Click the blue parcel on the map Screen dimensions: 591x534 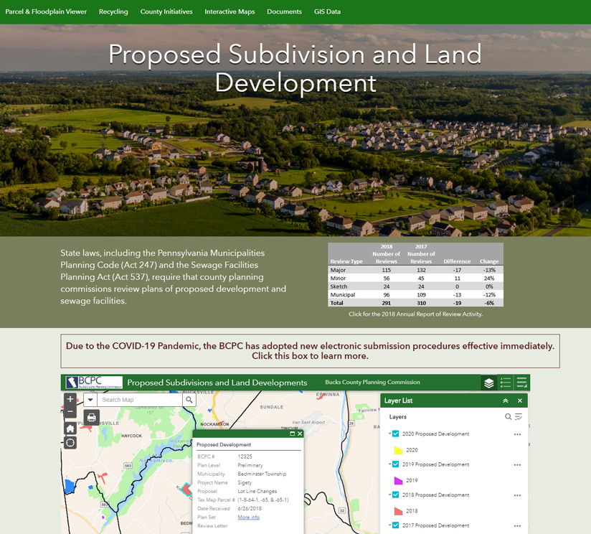pyautogui.click(x=70, y=486)
